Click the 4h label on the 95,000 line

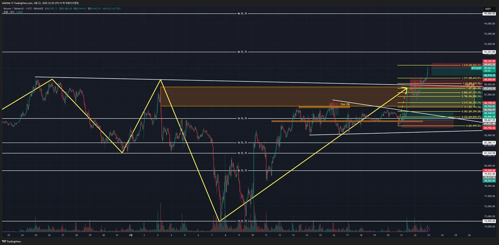[x=242, y=14]
